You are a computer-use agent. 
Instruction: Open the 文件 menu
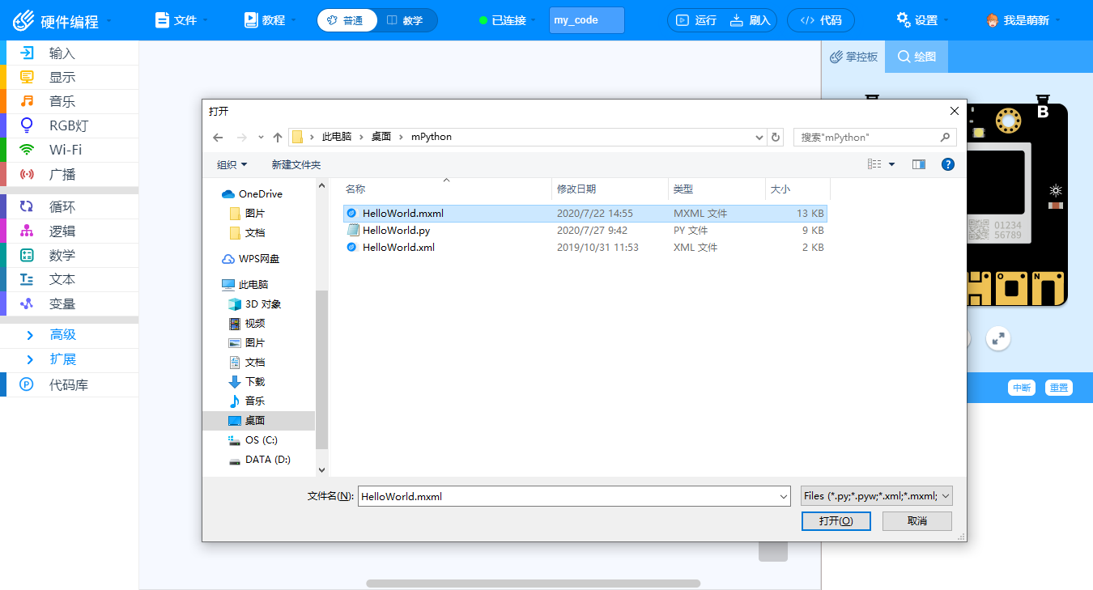(x=181, y=20)
